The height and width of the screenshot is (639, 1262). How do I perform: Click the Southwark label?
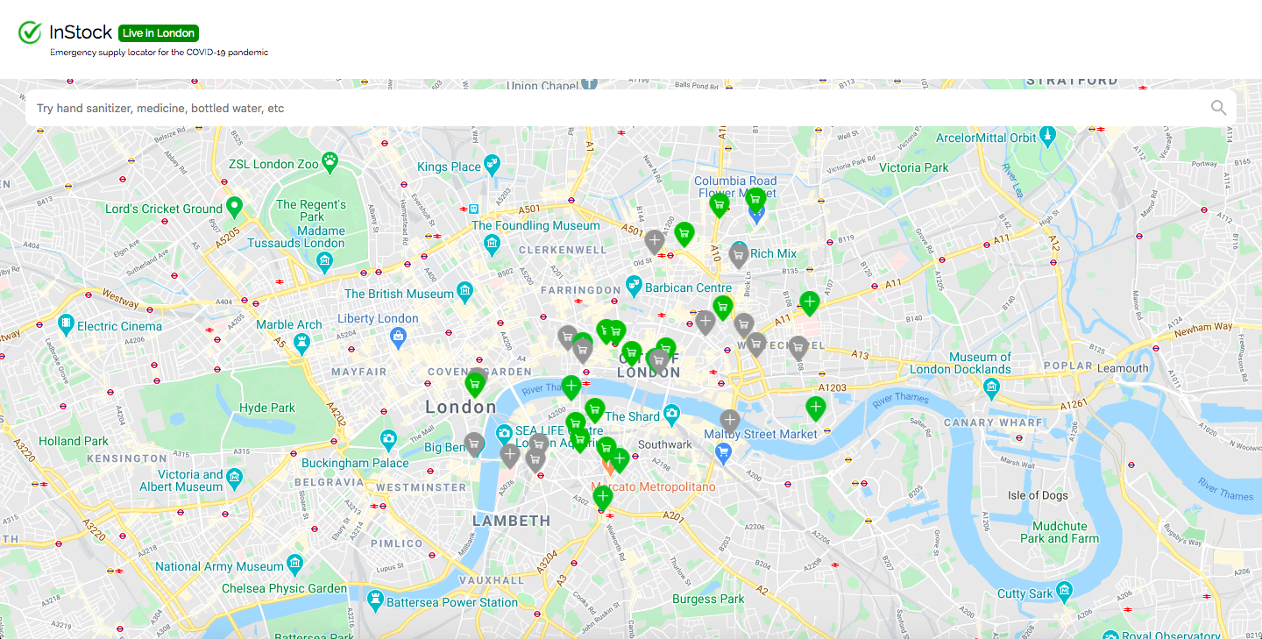(x=665, y=444)
